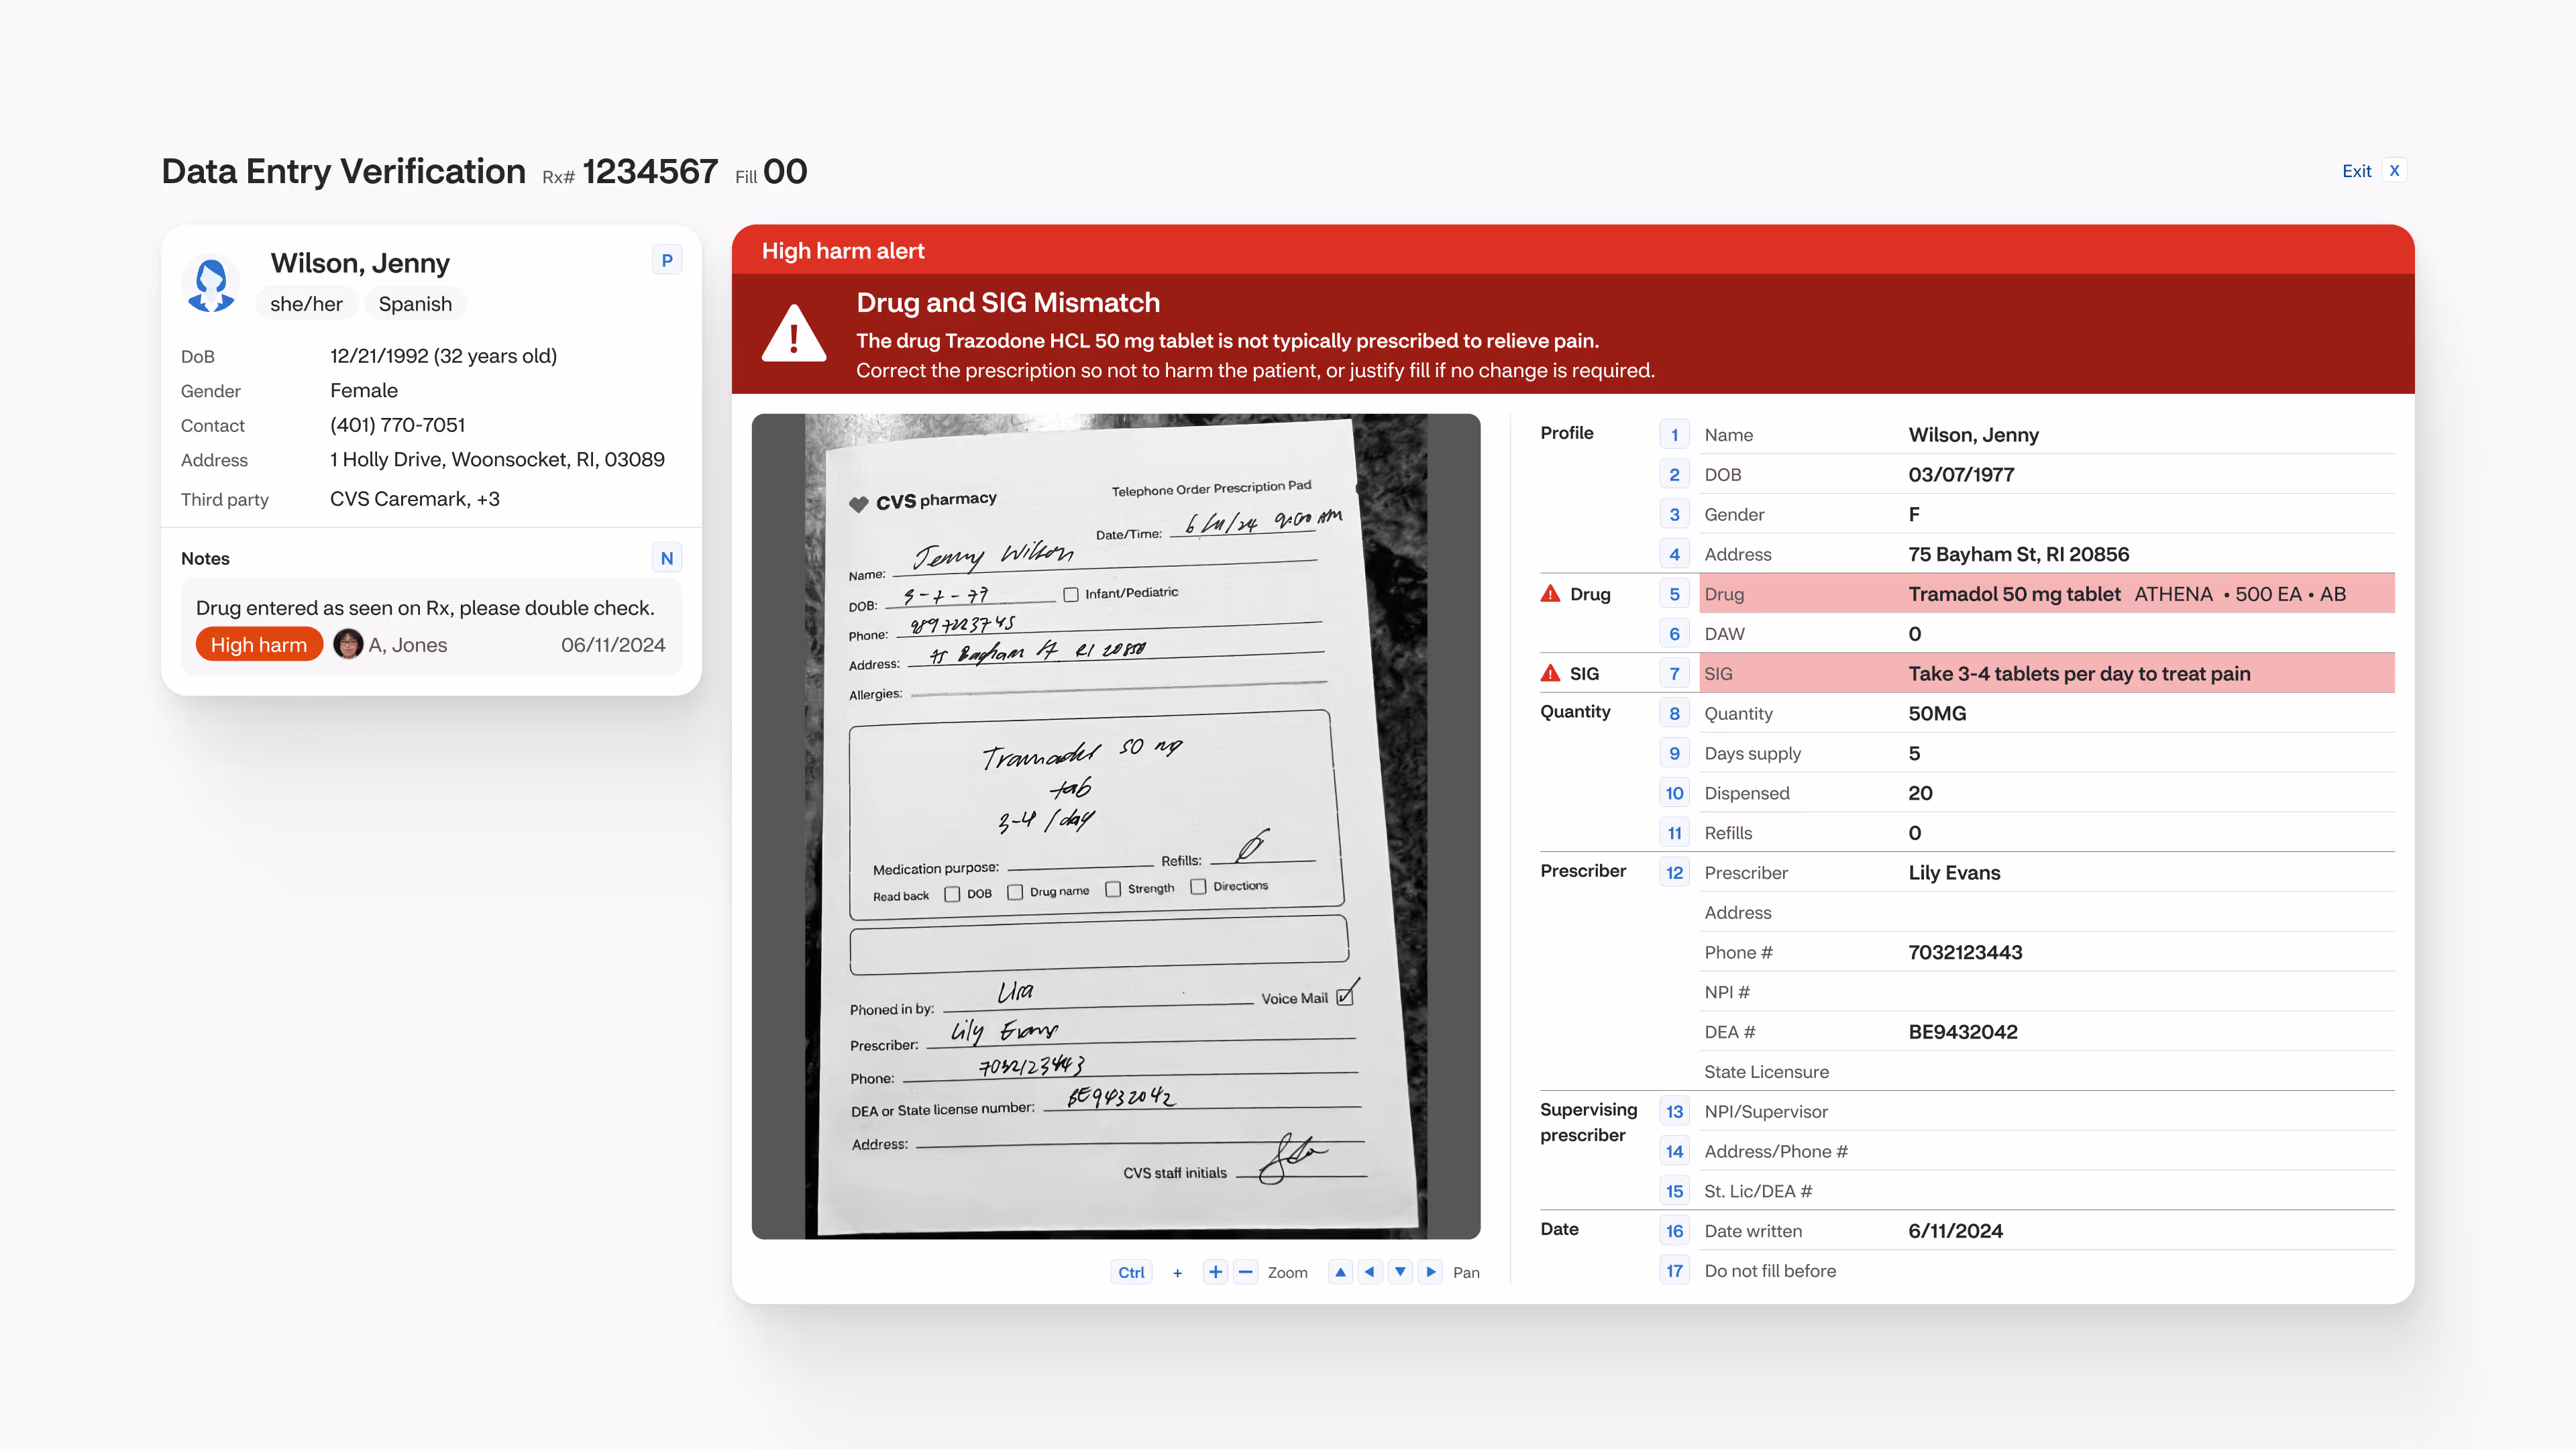Click the scanned prescription image
2576x1449 pixels.
click(1115, 826)
